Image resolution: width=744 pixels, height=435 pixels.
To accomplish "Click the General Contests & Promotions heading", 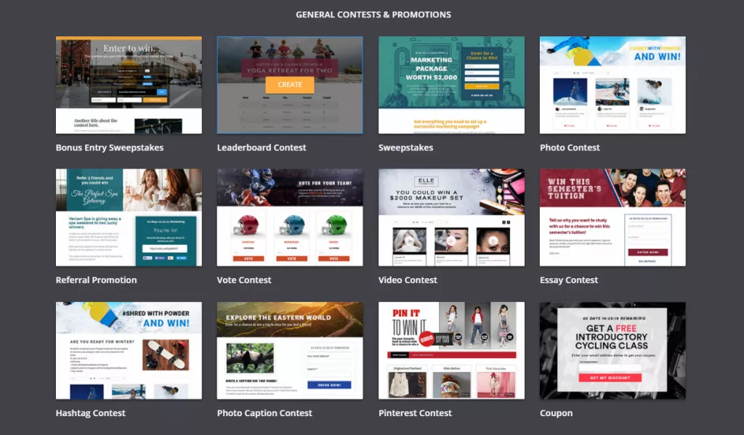I will 373,15.
